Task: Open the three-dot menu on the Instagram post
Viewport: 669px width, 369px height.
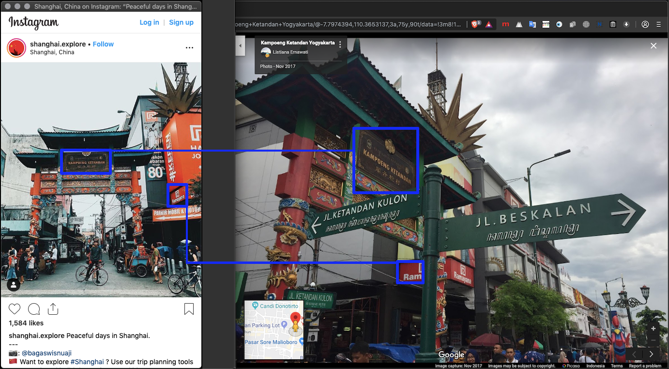Action: pyautogui.click(x=189, y=48)
